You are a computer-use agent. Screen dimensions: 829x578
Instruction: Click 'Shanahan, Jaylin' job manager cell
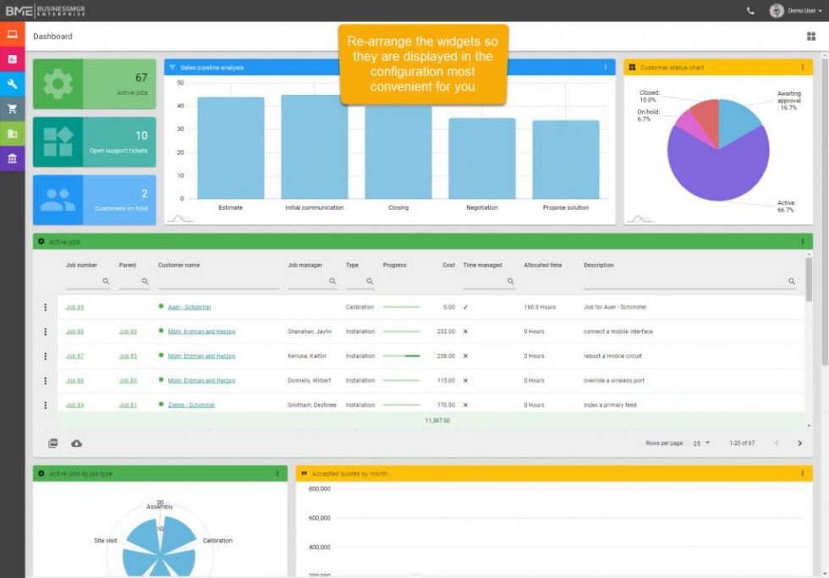coord(310,332)
